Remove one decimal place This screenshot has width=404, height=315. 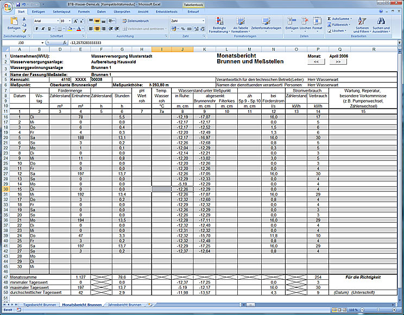(x=203, y=29)
